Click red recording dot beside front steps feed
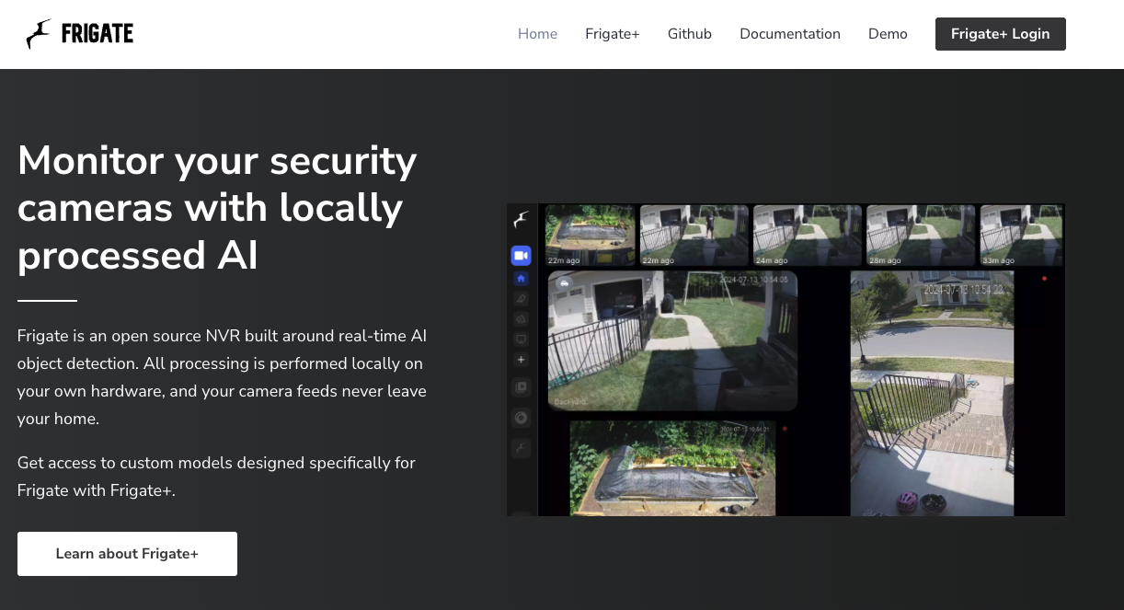The image size is (1124, 610). pos(1044,278)
